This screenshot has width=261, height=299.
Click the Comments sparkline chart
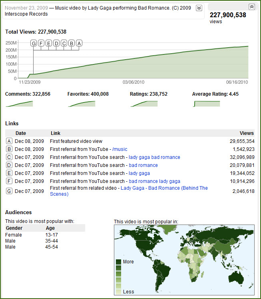click(20, 104)
